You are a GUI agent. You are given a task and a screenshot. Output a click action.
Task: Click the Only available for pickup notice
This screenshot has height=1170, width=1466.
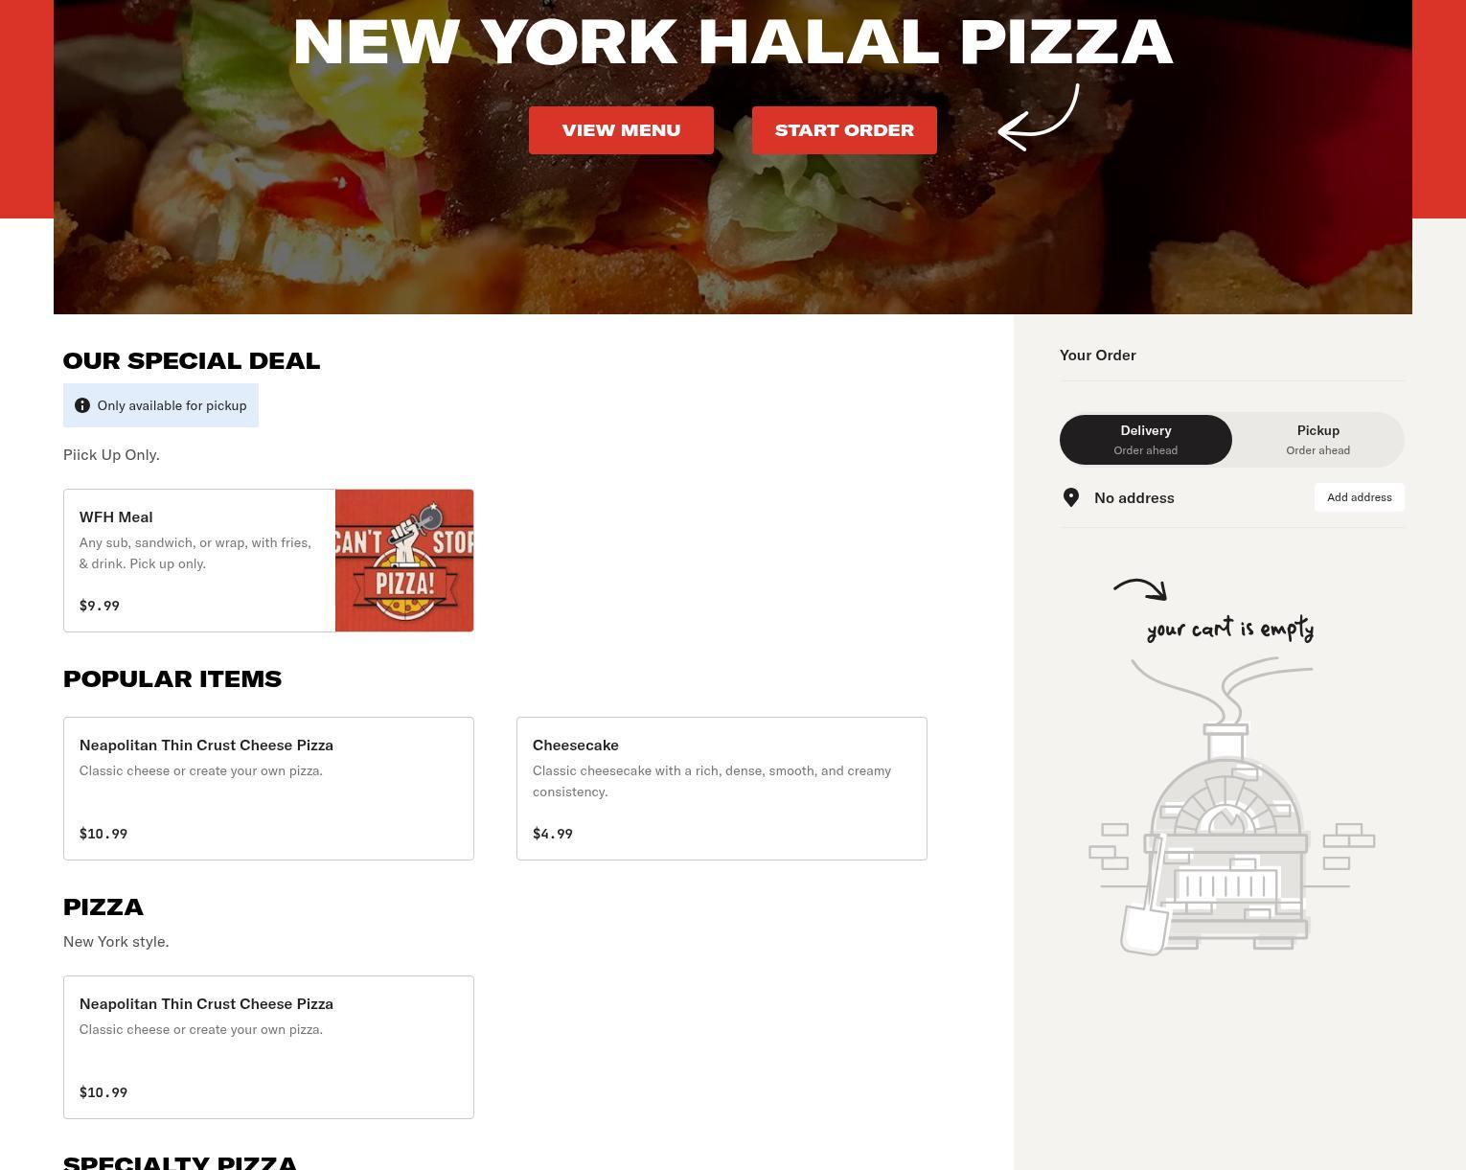pos(161,405)
